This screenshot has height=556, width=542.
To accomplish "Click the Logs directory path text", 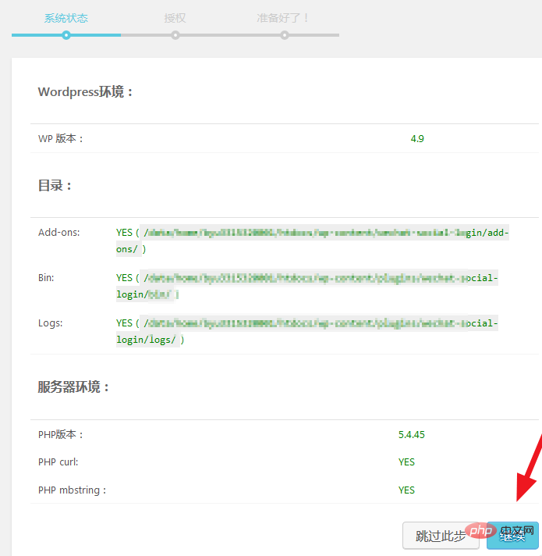I will [307, 331].
